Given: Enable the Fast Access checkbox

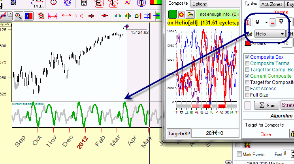Looking at the screenshot, I should [x=247, y=89].
